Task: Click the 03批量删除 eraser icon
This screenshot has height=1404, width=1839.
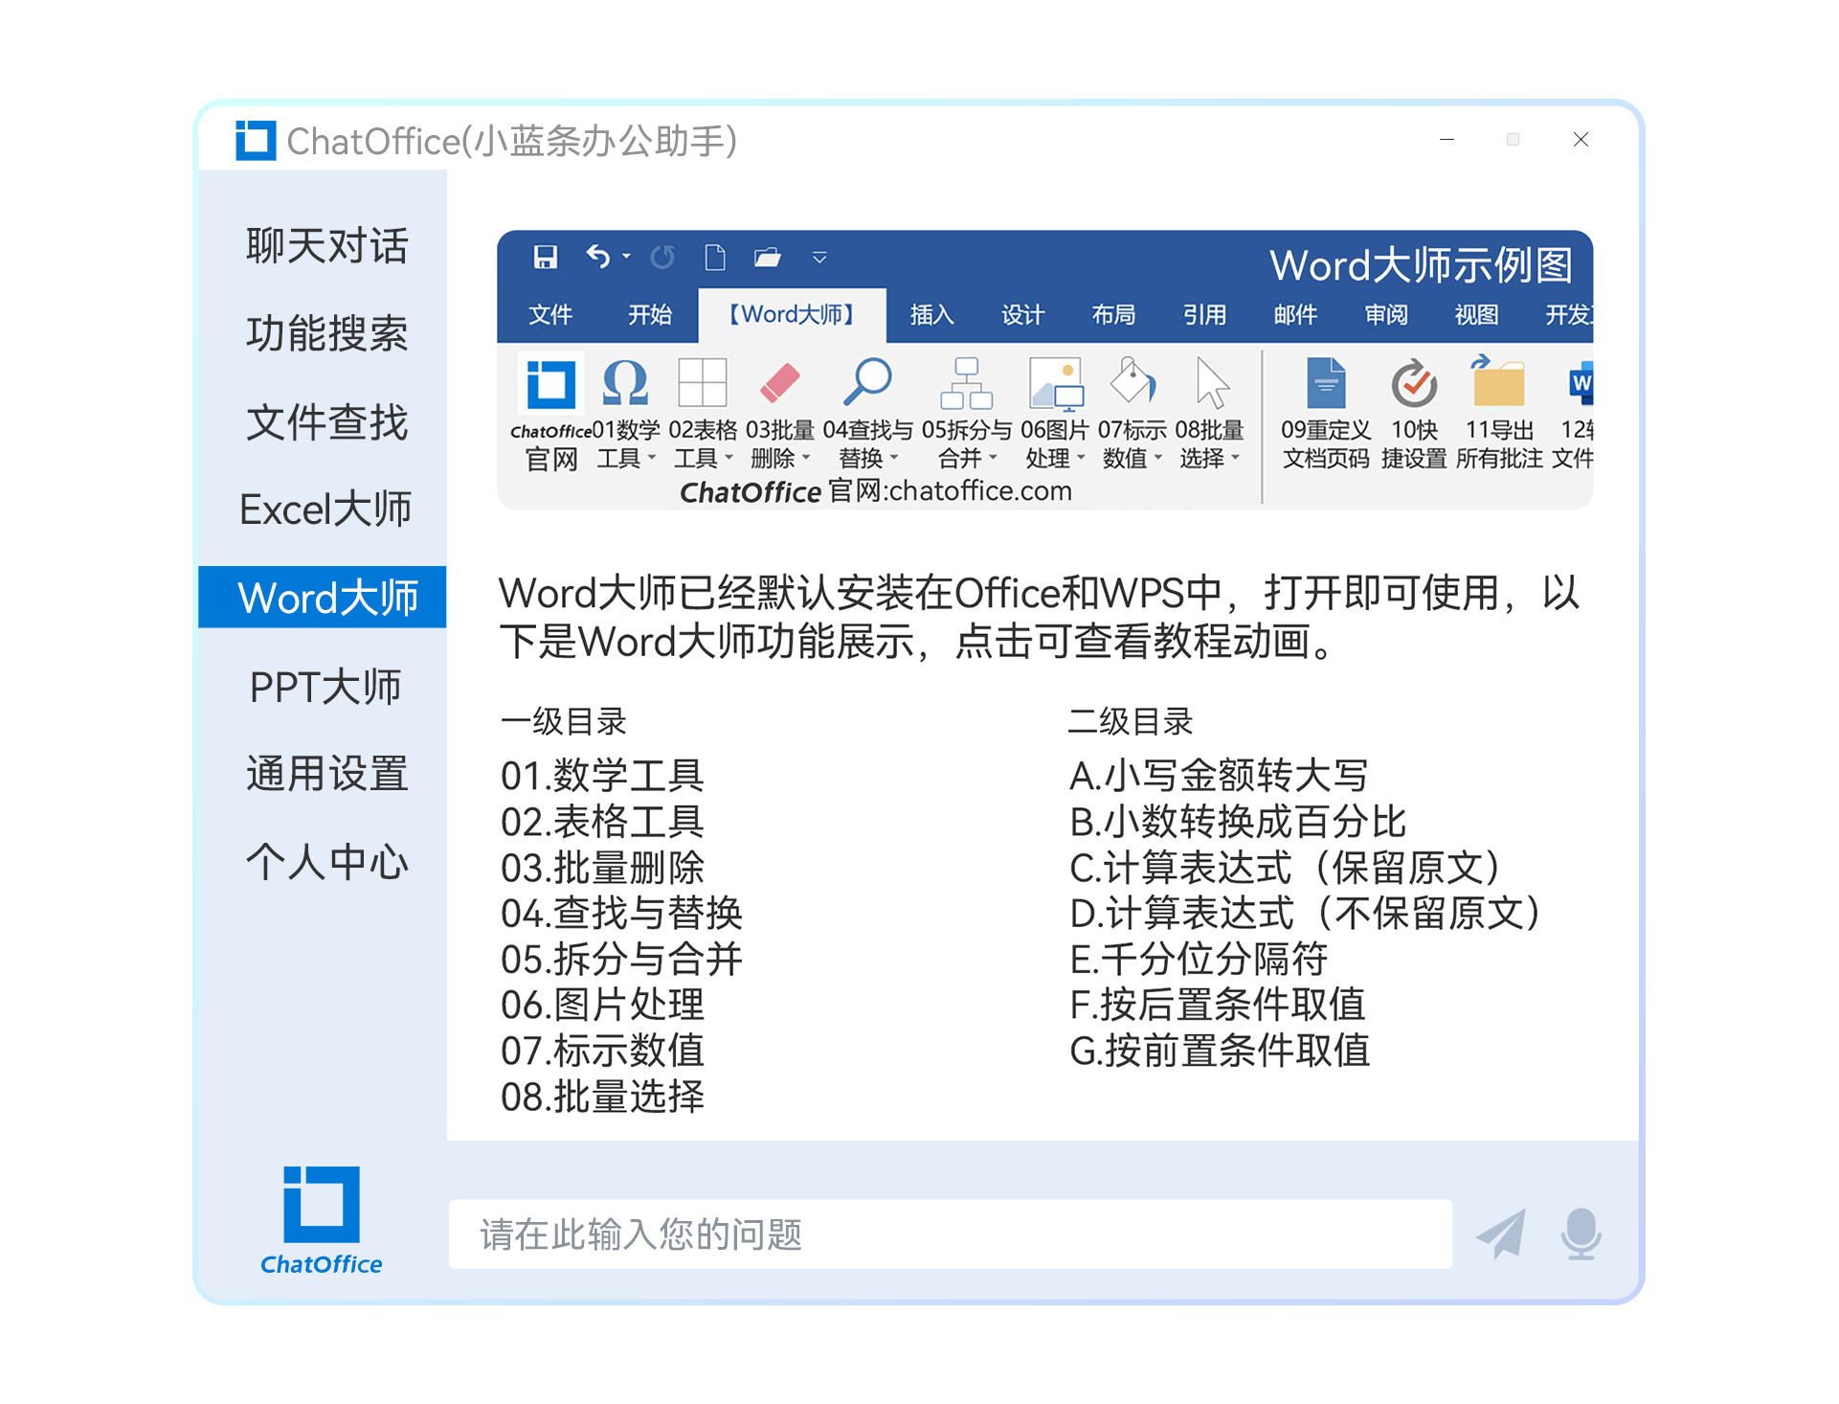Action: [779, 383]
